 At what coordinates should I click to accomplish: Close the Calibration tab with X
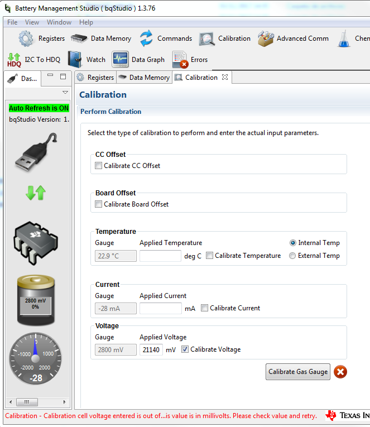point(224,78)
